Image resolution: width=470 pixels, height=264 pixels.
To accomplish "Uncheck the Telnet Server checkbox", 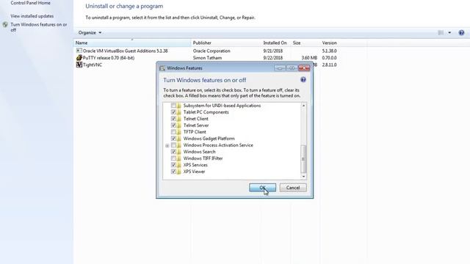I will click(173, 125).
